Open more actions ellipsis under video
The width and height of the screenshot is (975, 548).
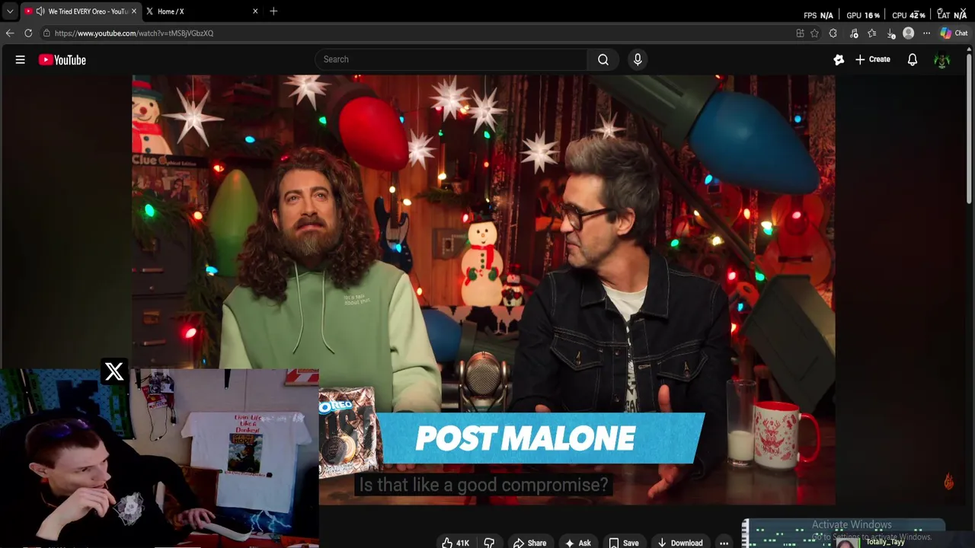[x=724, y=543]
